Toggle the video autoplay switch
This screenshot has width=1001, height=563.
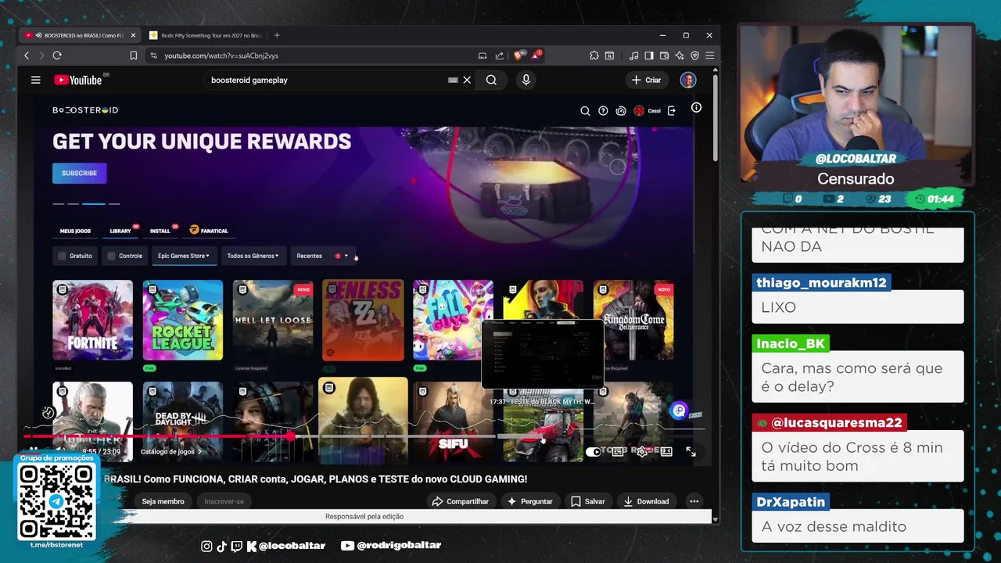point(594,451)
